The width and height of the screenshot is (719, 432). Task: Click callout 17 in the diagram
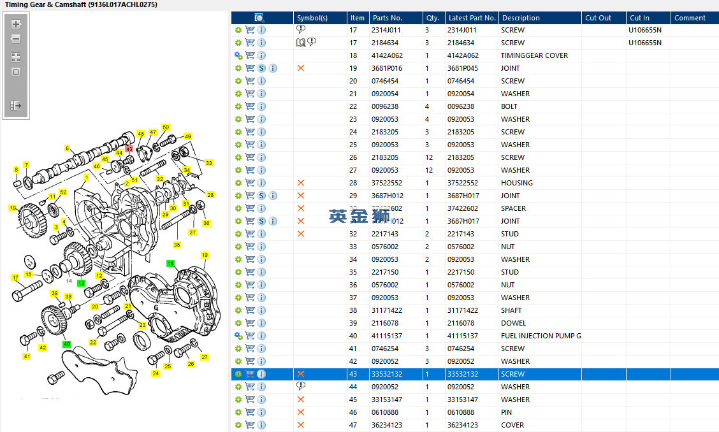[x=15, y=277]
